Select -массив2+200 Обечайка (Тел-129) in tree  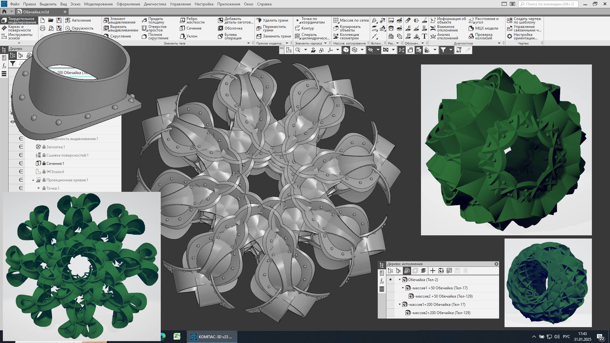point(440,313)
